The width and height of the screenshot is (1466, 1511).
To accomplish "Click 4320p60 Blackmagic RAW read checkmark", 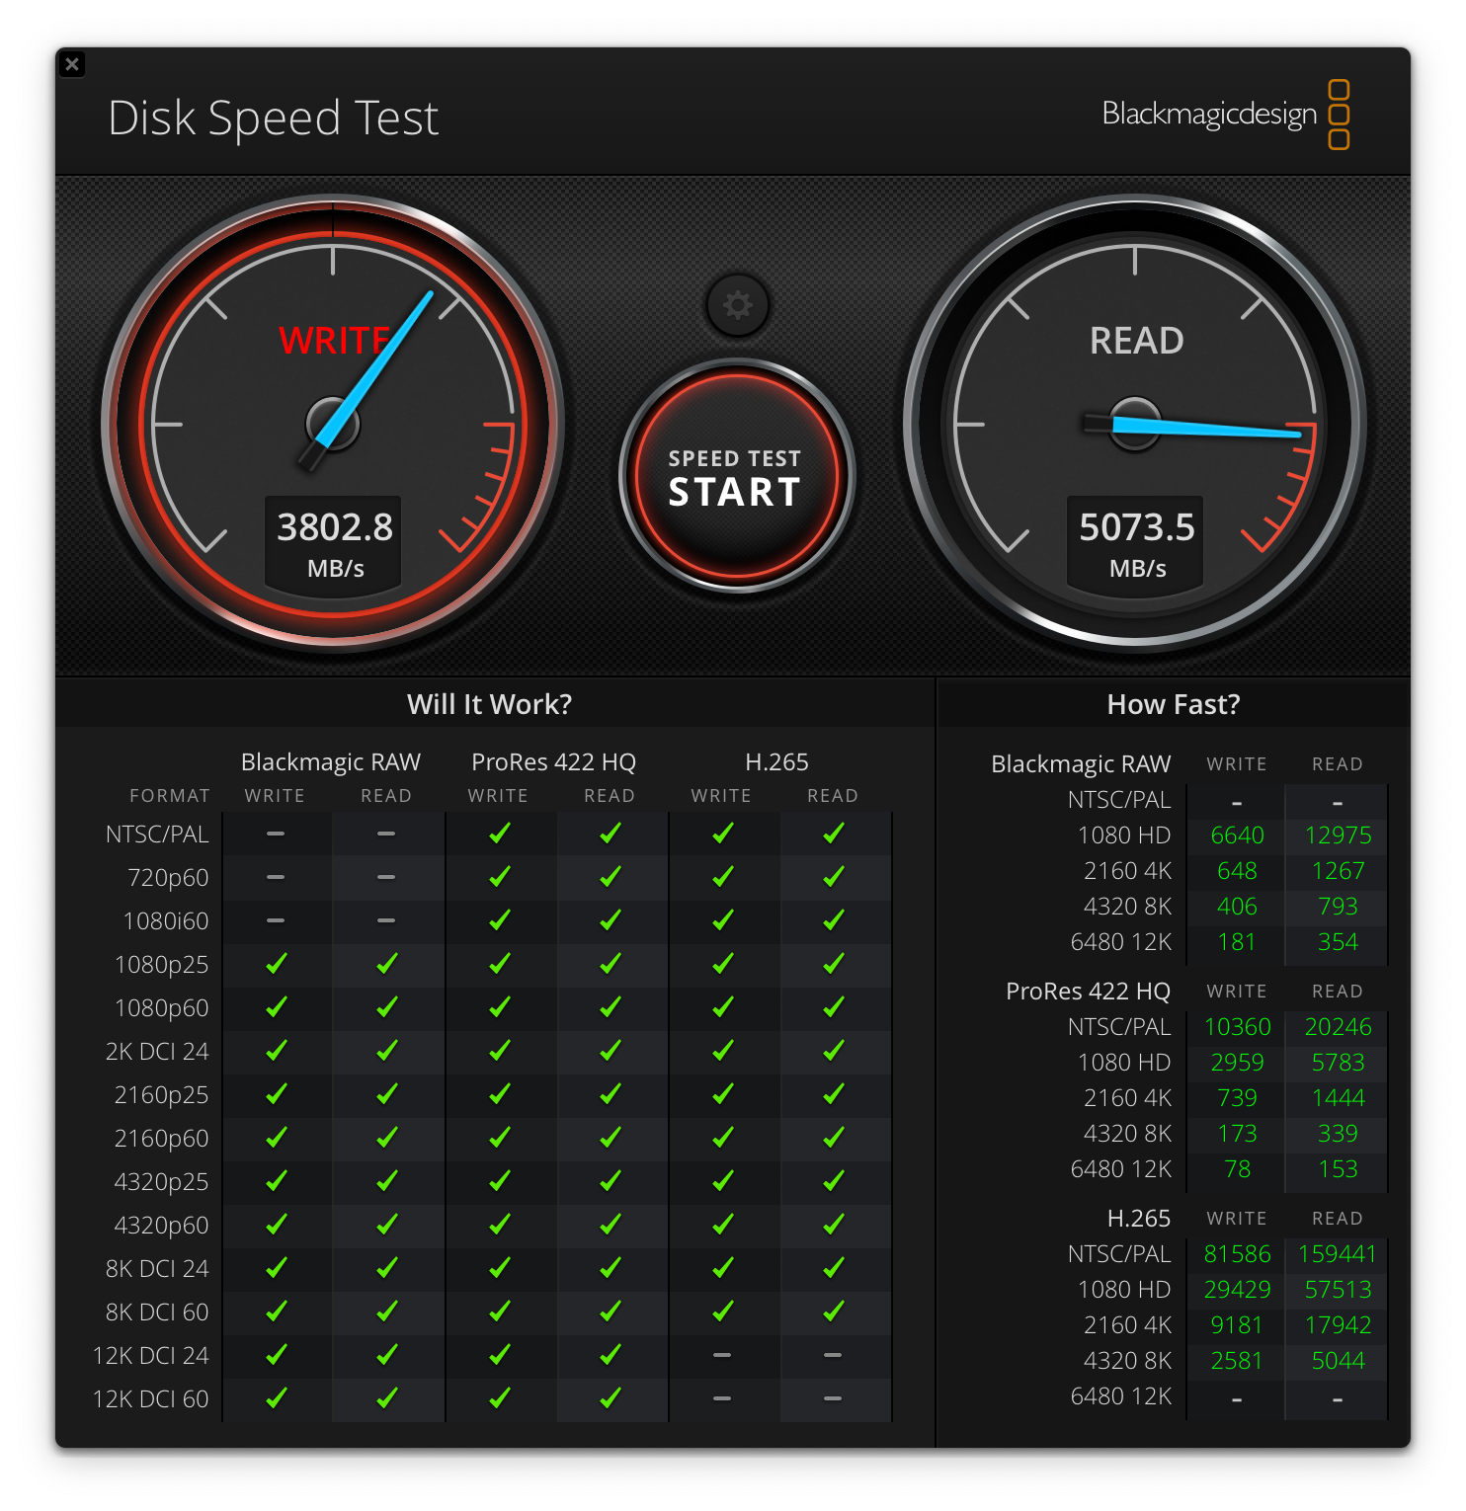I will pyautogui.click(x=387, y=1225).
